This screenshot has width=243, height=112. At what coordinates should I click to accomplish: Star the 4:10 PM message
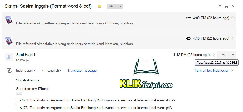coord(233,38)
